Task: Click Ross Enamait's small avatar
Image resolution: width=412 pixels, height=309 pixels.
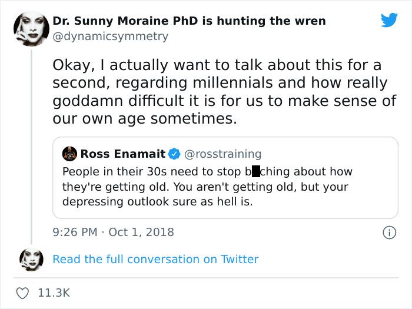Action: click(70, 154)
